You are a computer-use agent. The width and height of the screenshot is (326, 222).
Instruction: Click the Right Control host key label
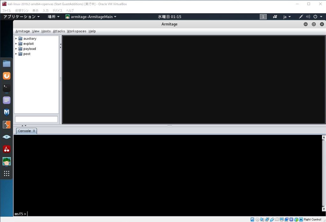312,219
